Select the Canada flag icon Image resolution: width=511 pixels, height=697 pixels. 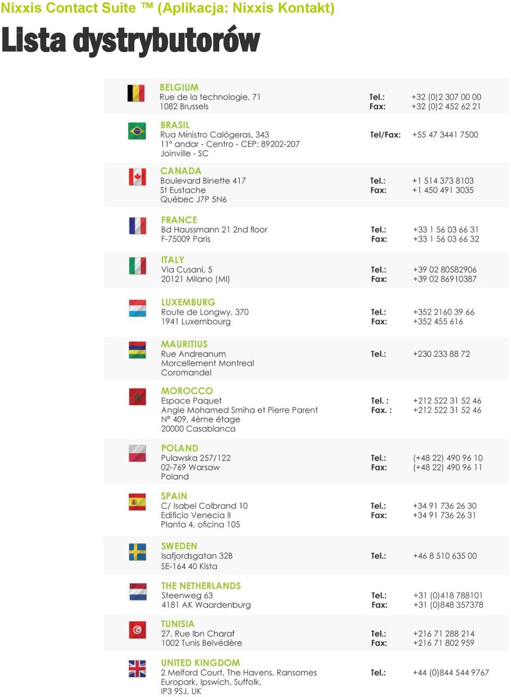pyautogui.click(x=137, y=177)
